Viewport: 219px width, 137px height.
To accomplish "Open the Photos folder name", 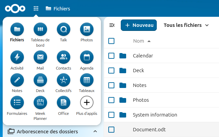I will (141, 100).
